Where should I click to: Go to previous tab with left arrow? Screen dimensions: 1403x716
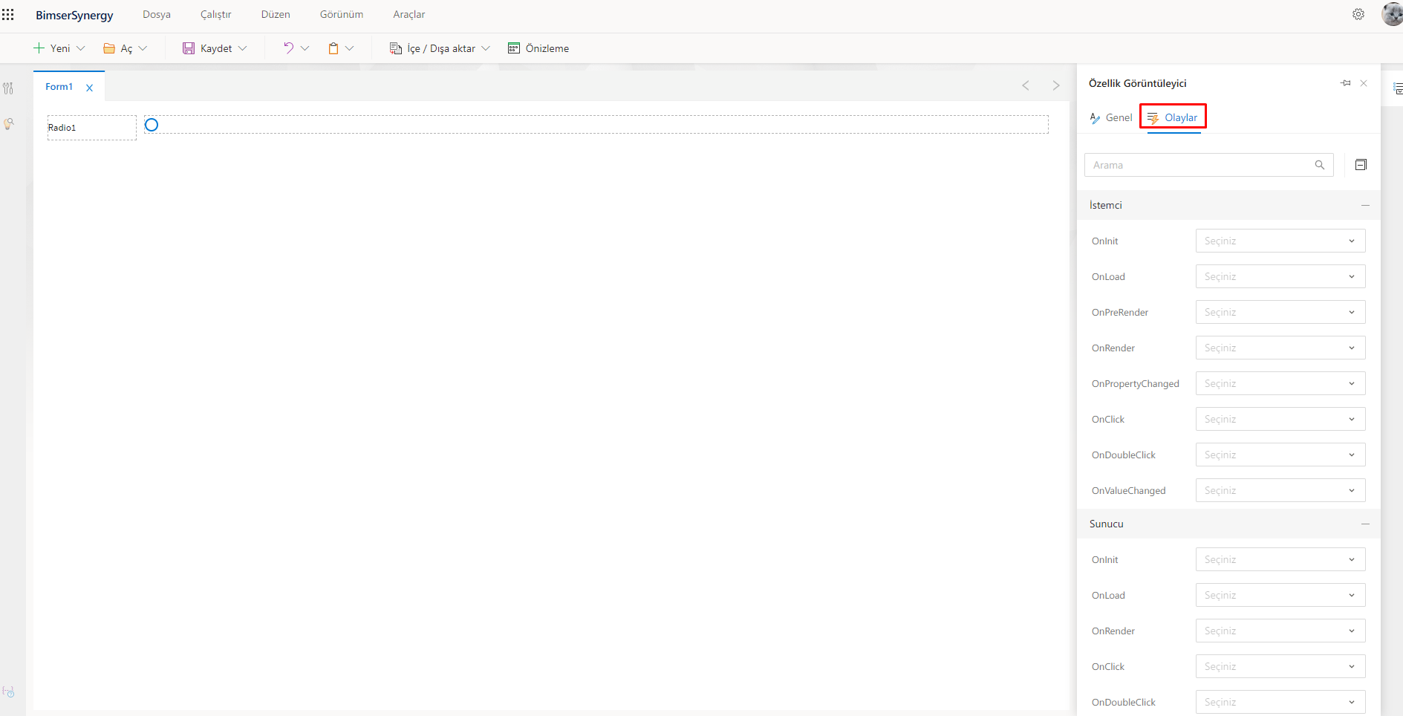tap(1026, 85)
